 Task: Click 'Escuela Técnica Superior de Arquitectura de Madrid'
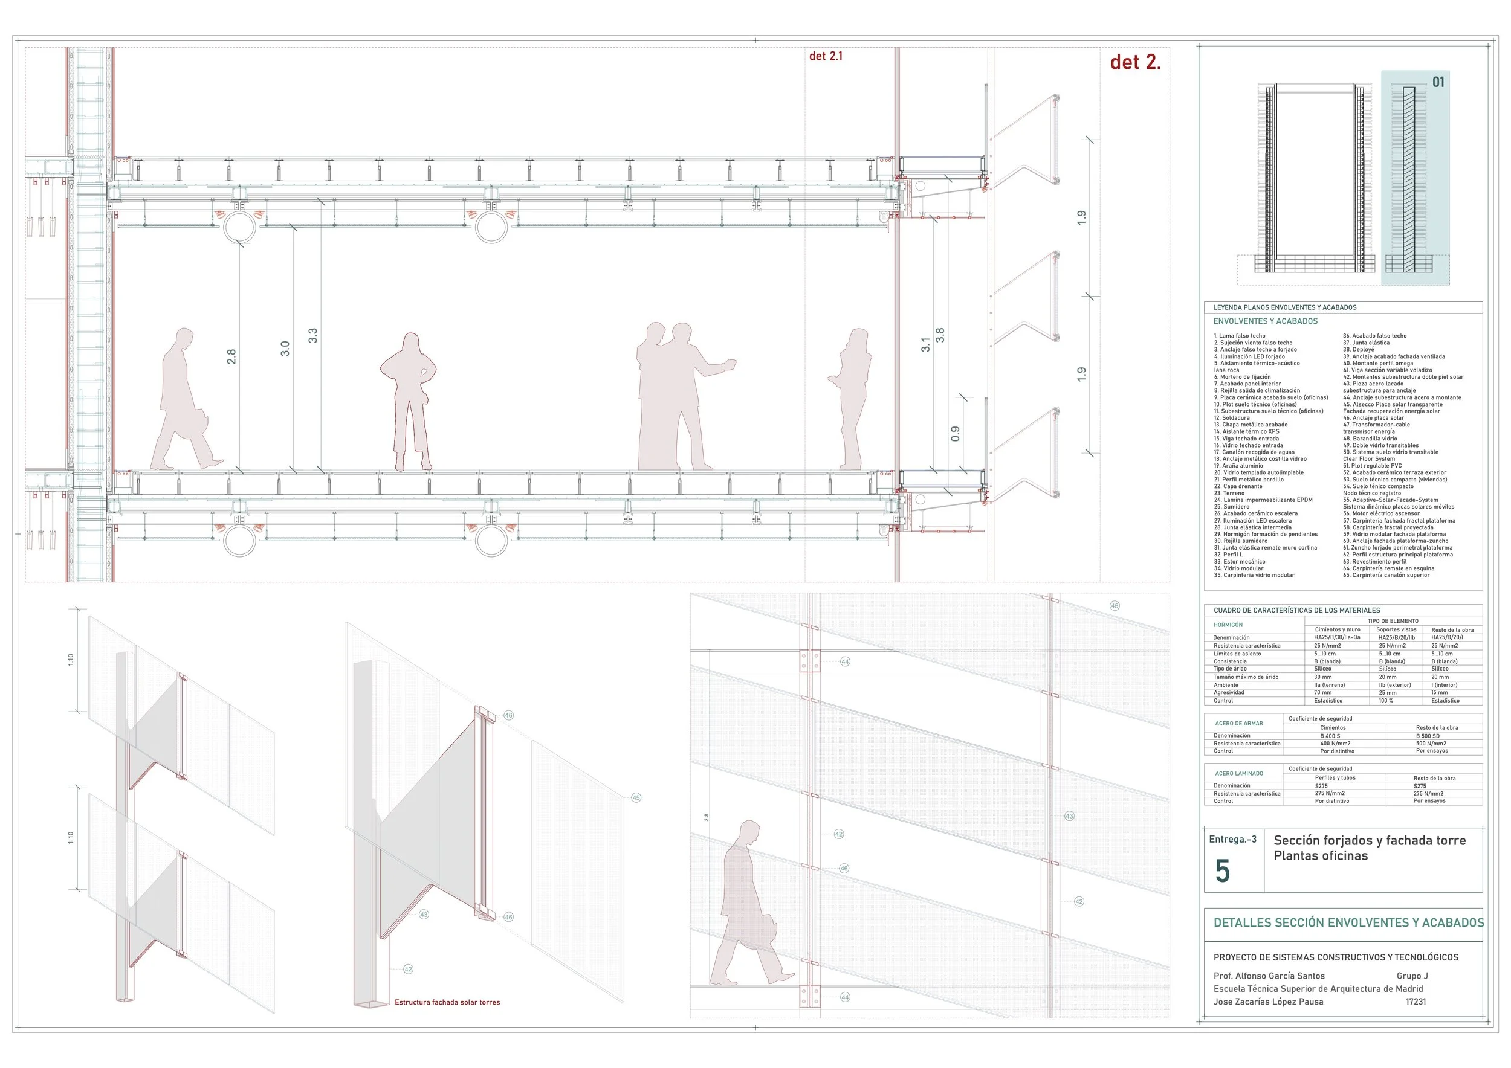[1318, 988]
